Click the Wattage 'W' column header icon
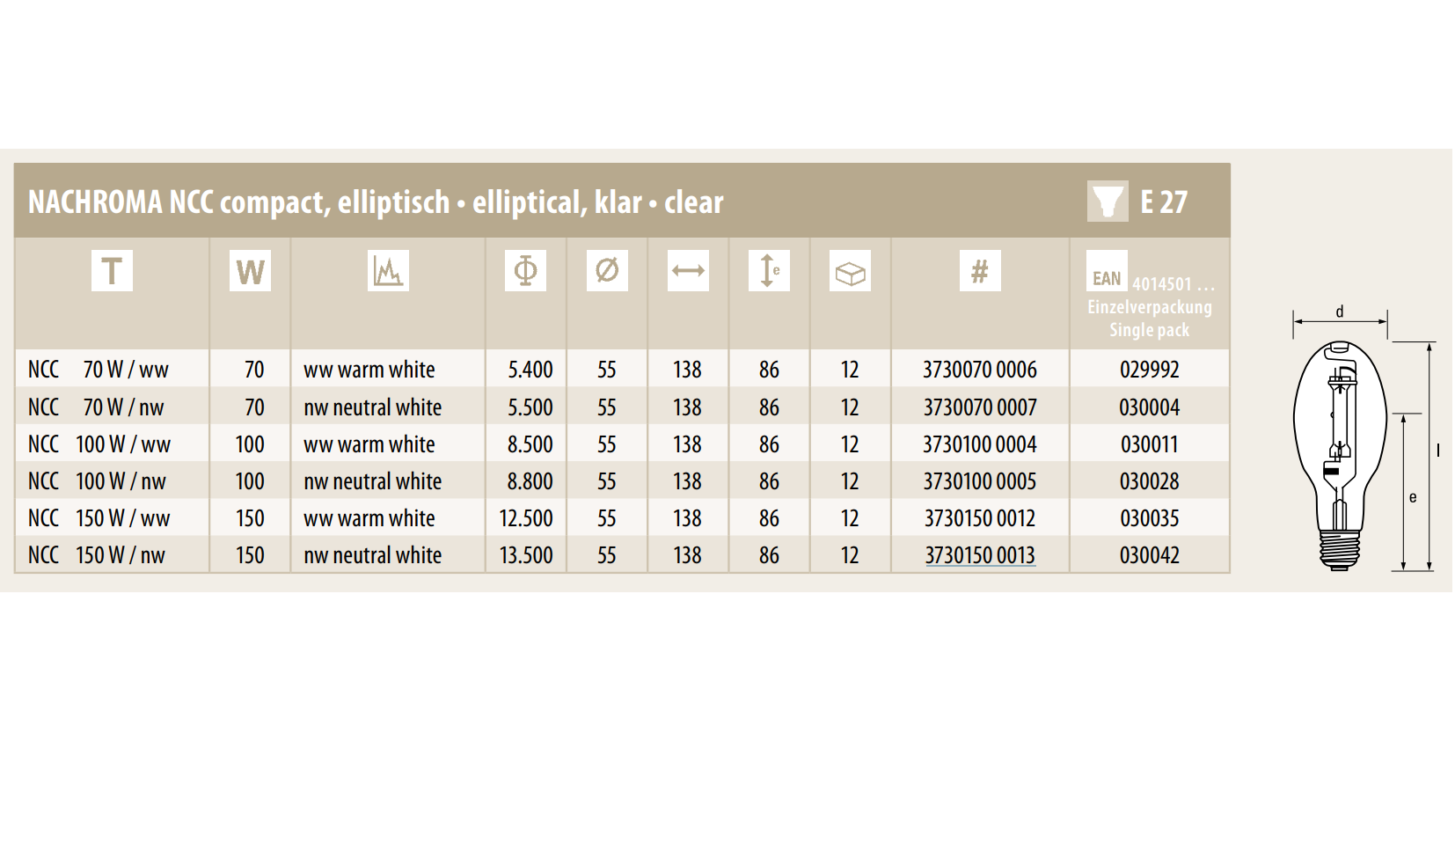 click(250, 270)
